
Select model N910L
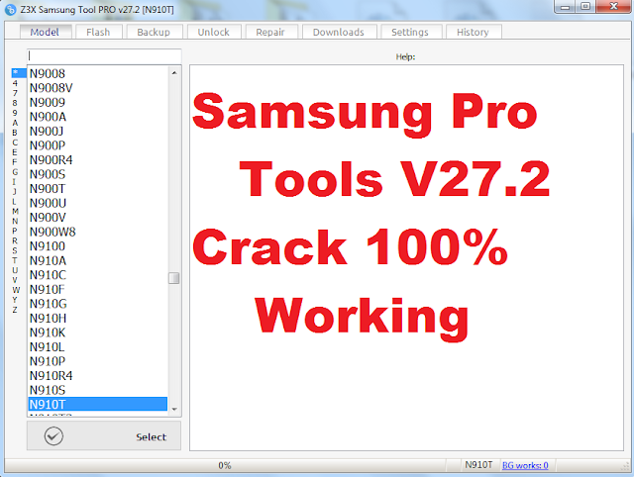97,347
